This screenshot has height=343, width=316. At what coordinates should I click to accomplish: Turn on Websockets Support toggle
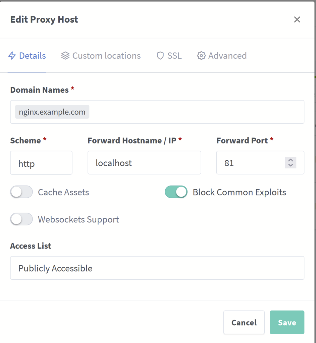pos(21,219)
